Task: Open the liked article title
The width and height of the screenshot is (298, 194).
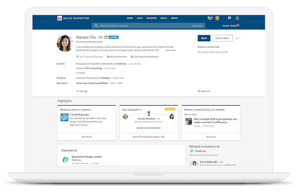Action: [x=216, y=121]
